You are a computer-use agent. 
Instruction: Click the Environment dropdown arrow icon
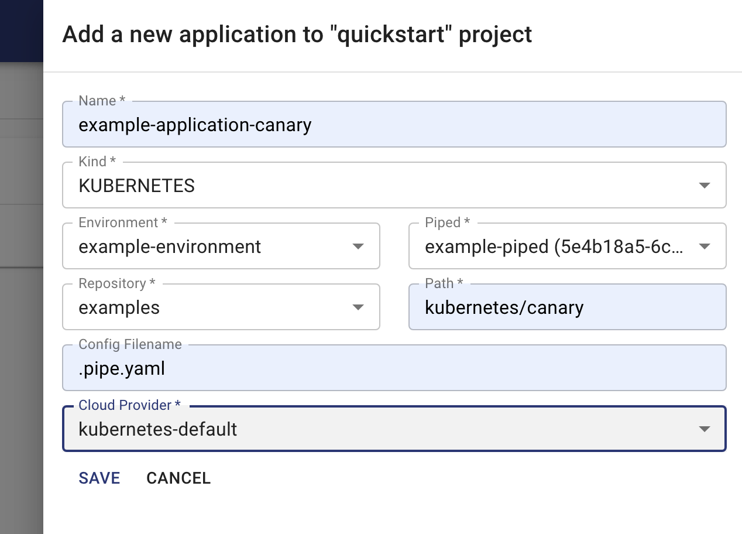(358, 247)
